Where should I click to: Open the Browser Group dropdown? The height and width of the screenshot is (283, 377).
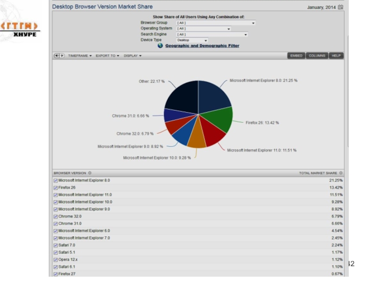coord(216,23)
